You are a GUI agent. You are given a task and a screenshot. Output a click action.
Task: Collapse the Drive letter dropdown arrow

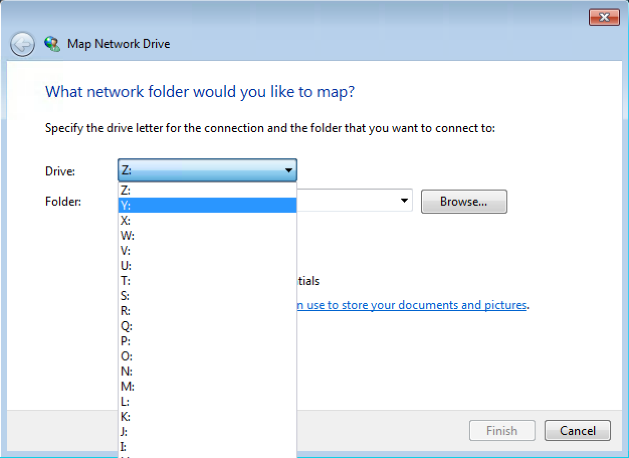click(x=288, y=170)
